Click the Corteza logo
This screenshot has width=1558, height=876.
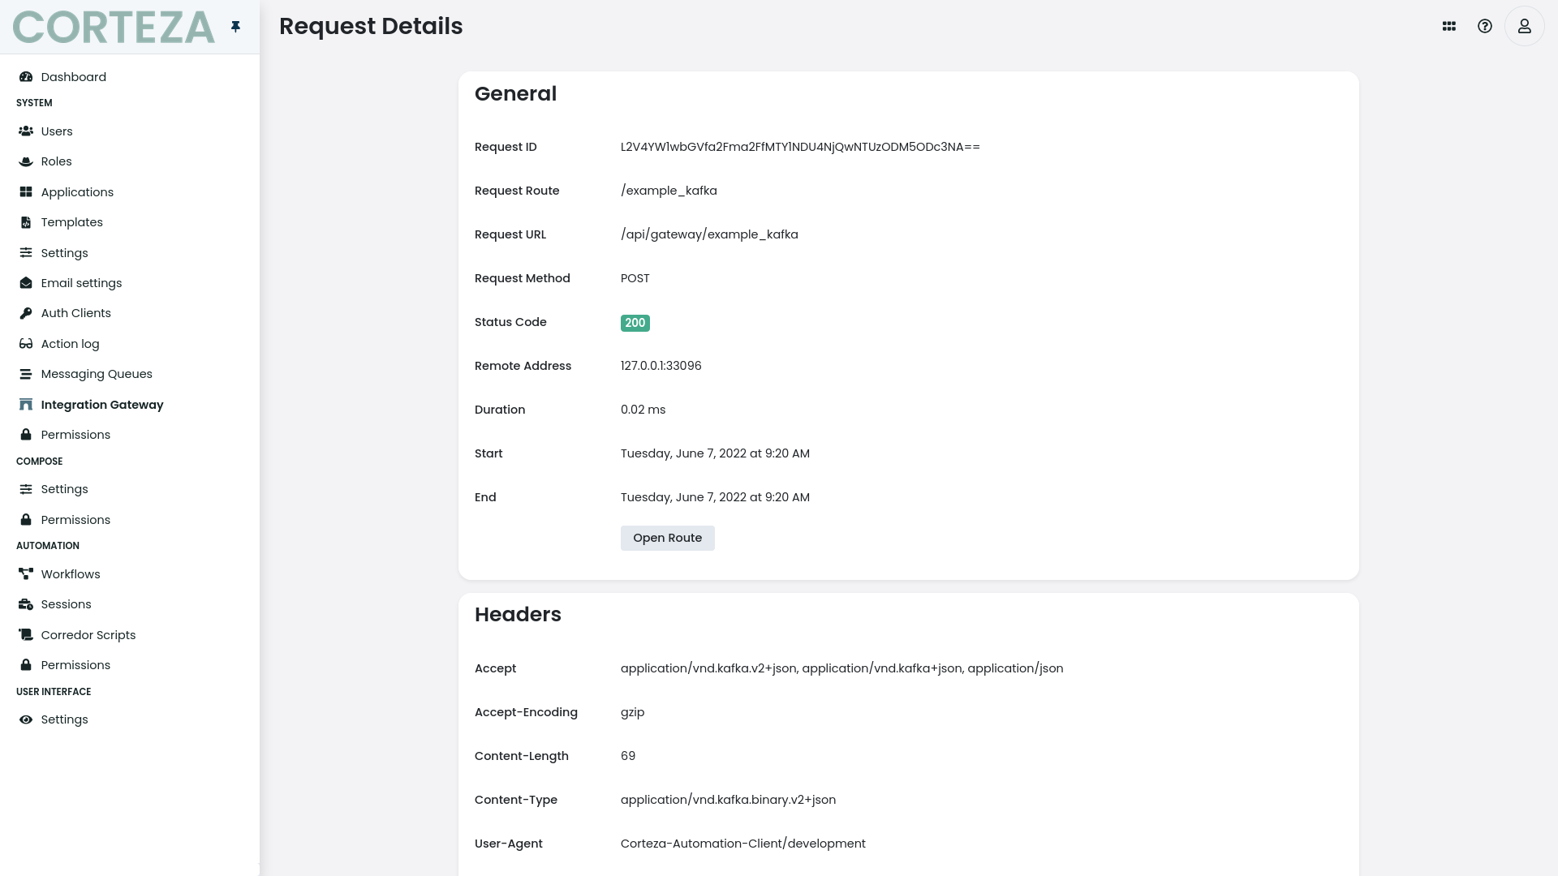click(114, 27)
